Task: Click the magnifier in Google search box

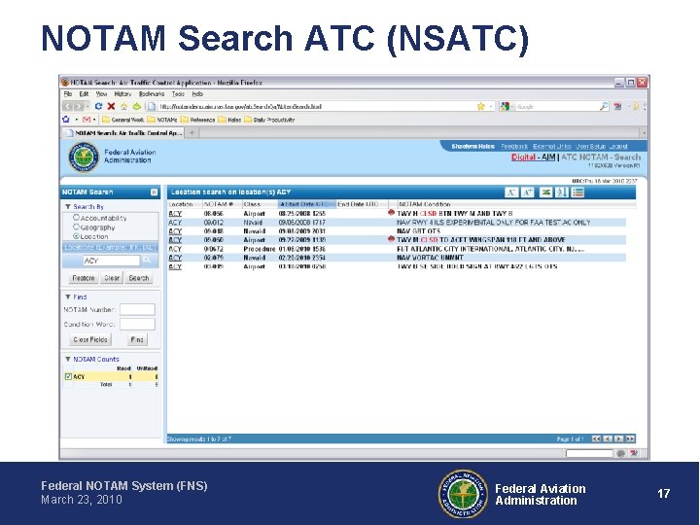Action: pyautogui.click(x=603, y=106)
